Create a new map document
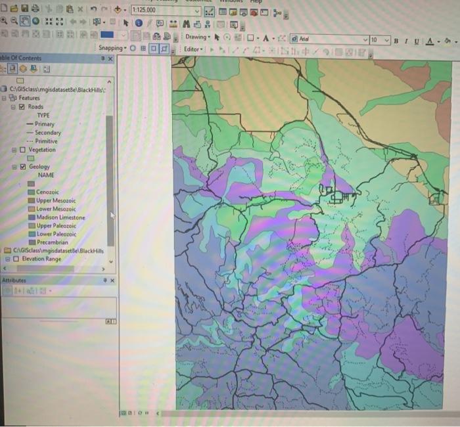This screenshot has width=460, height=427. click(3, 8)
